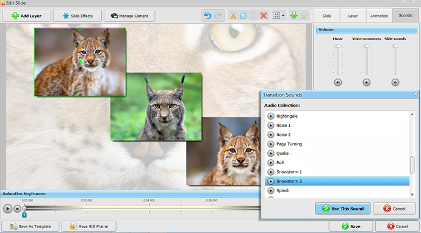Image resolution: width=421 pixels, height=233 pixels.
Task: Mute the Slide sounds channel
Action: coord(395,82)
